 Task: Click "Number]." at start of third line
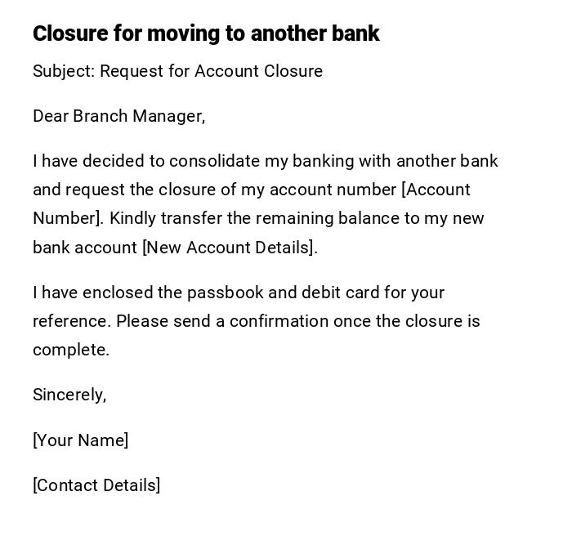68,218
